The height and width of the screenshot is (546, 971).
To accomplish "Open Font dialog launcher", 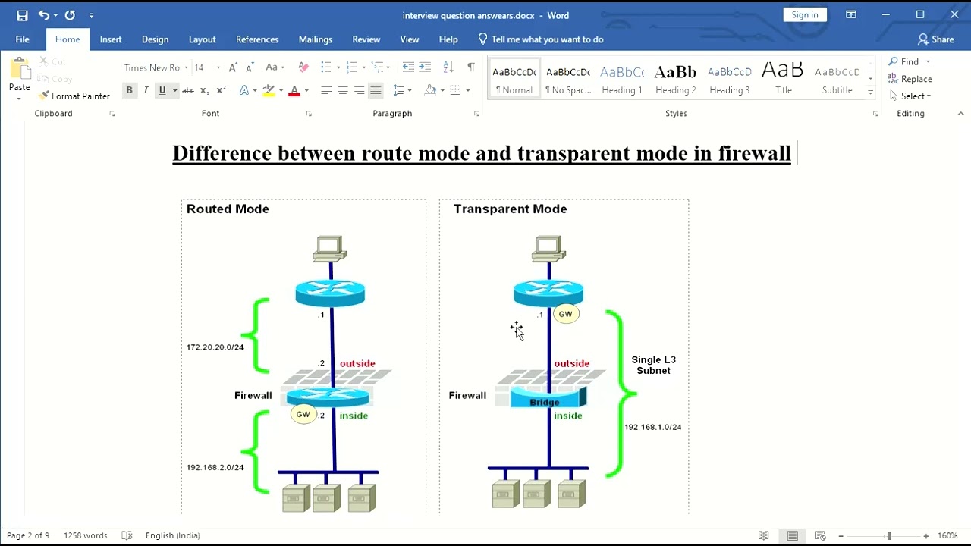I will [x=309, y=114].
